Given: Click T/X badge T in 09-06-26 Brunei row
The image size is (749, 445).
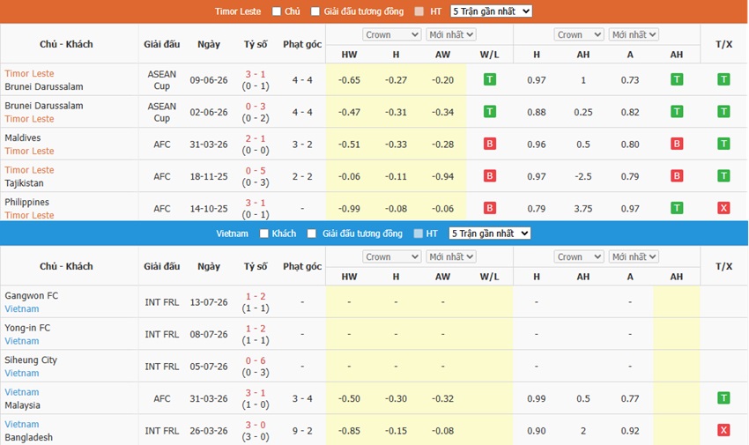Looking at the screenshot, I should 723,79.
